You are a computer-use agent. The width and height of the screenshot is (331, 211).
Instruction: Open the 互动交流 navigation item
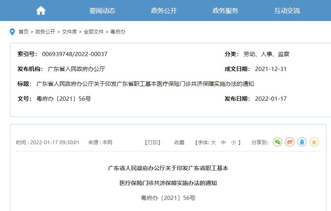[x=287, y=11]
